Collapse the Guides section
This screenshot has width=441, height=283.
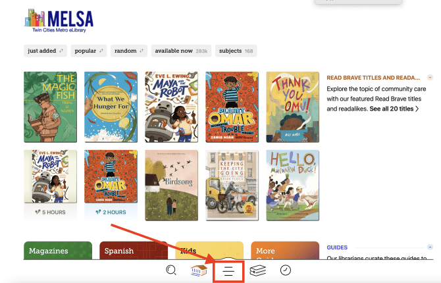430,247
